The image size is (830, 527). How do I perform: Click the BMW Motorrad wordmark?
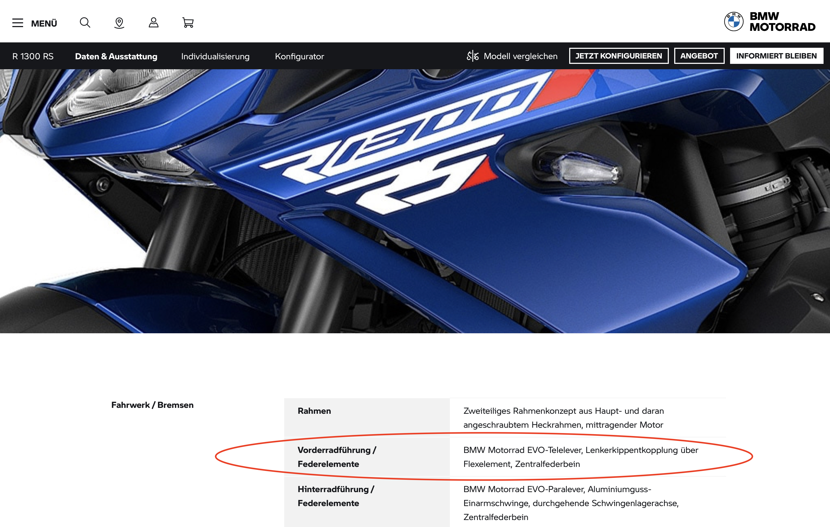click(x=782, y=22)
